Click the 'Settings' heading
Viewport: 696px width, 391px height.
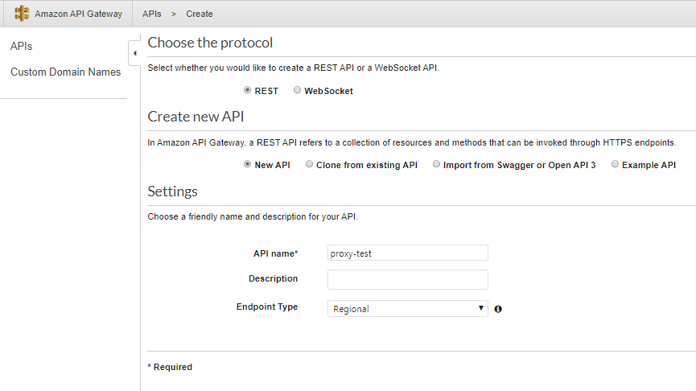tap(172, 191)
